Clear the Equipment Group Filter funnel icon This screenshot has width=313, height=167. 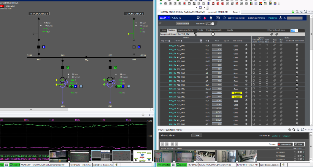point(195,34)
